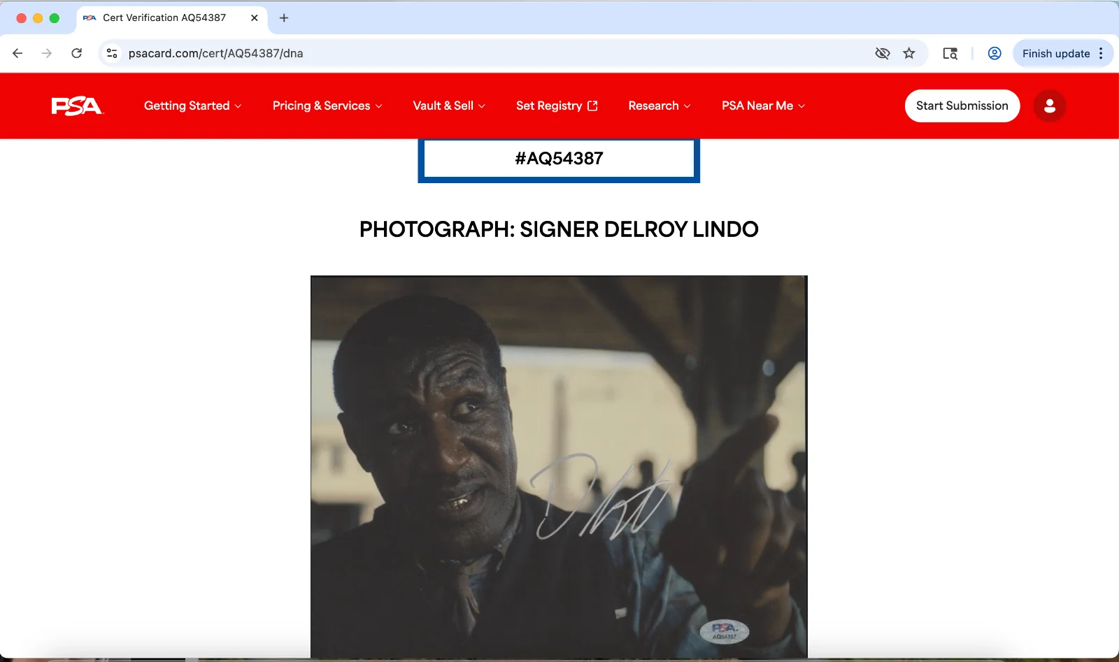Image resolution: width=1119 pixels, height=662 pixels.
Task: Click the macOS green fullscreen button
Action: click(x=55, y=18)
